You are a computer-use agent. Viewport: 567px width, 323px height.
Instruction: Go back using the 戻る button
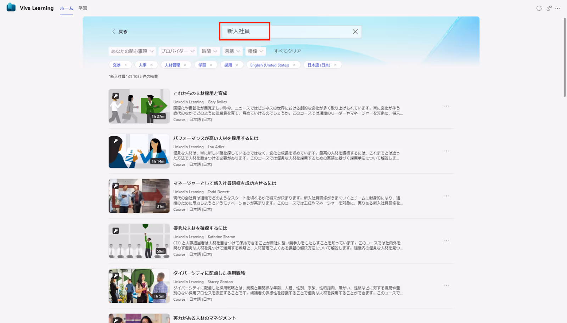click(119, 32)
